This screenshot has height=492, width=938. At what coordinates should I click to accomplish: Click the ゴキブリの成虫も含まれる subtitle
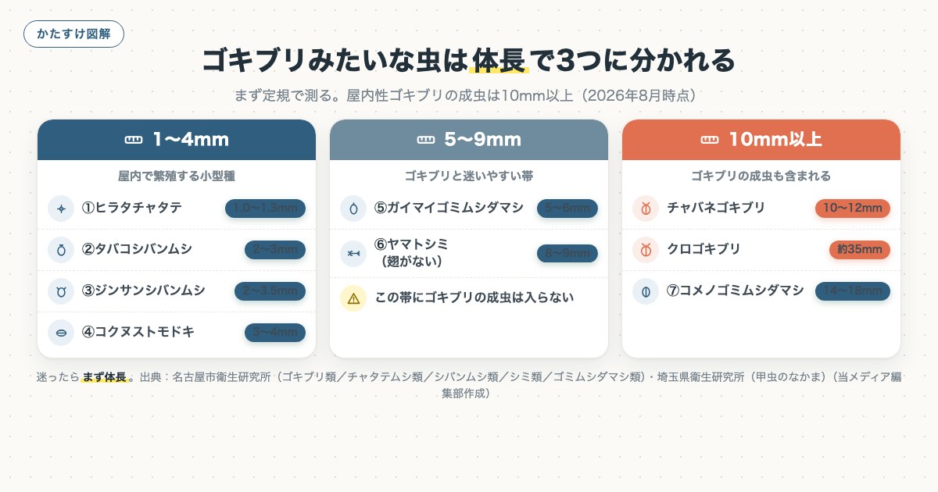point(761,176)
